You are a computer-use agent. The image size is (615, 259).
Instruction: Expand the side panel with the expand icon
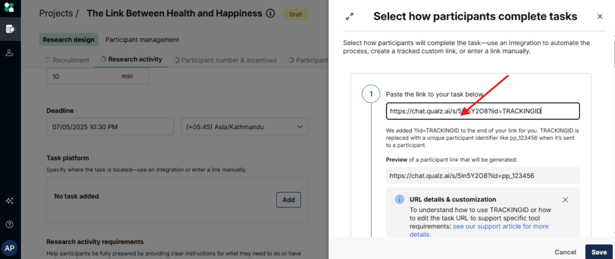350,17
